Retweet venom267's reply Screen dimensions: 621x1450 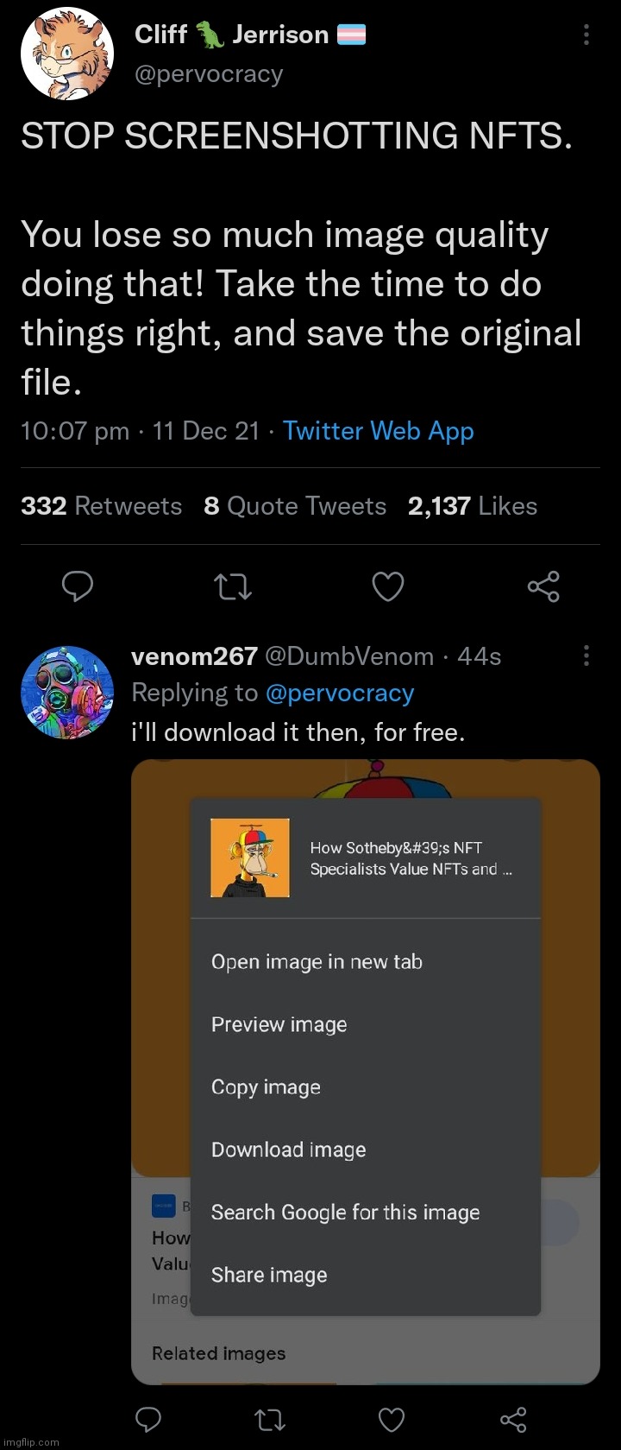(x=270, y=1419)
